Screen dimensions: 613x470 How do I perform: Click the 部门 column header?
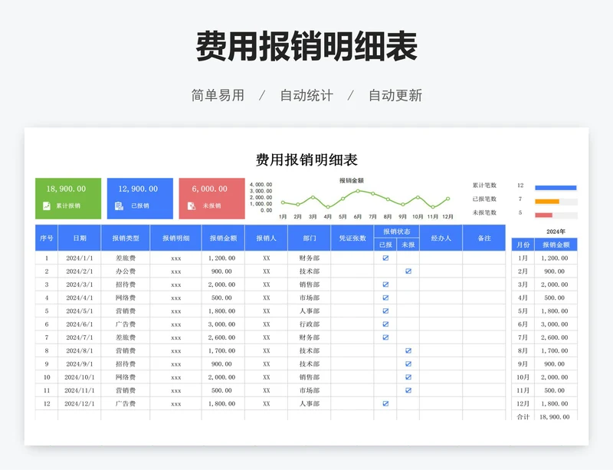(310, 238)
